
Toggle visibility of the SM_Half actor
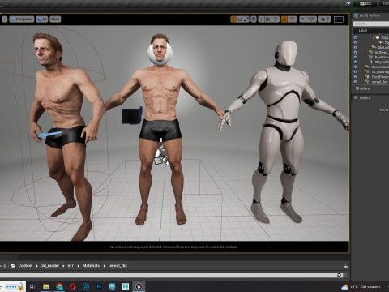(x=356, y=62)
